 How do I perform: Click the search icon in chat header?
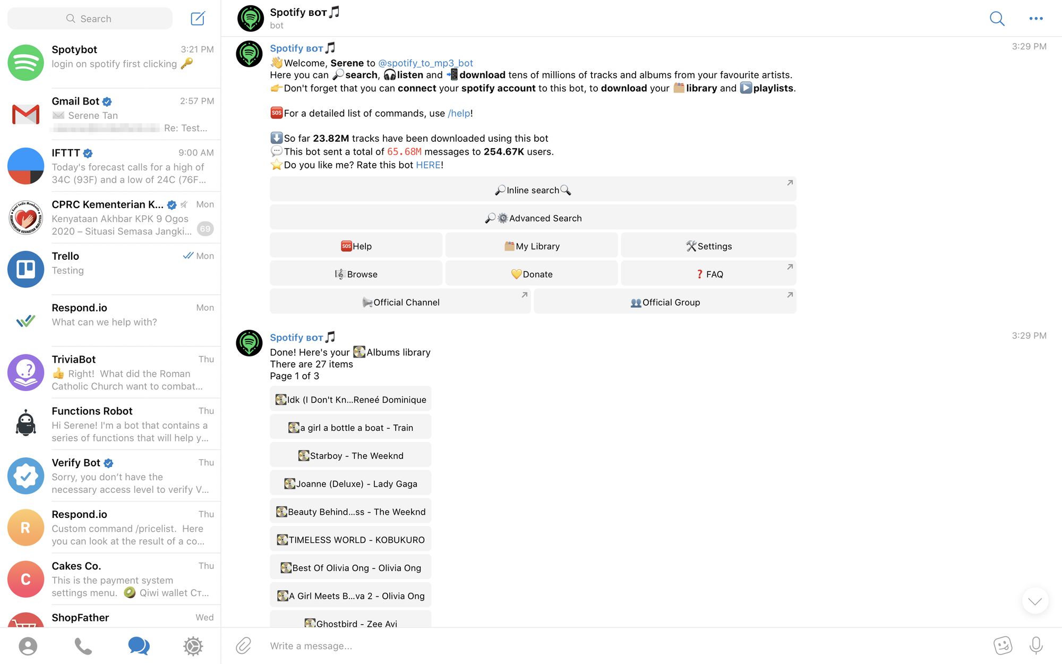996,18
